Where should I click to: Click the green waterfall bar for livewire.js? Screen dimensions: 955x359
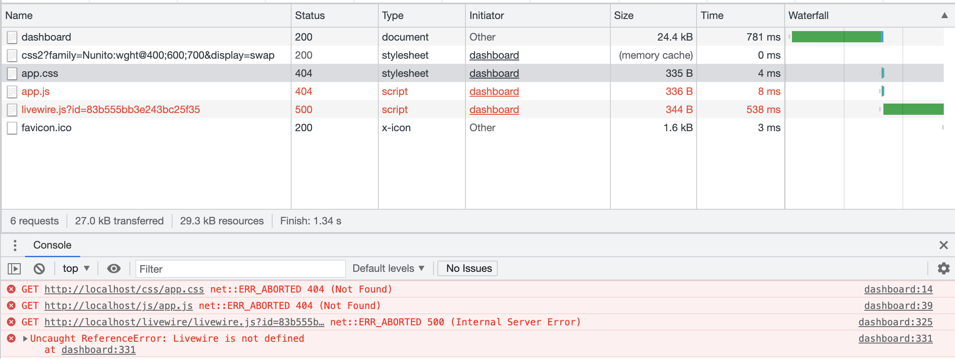click(x=913, y=110)
